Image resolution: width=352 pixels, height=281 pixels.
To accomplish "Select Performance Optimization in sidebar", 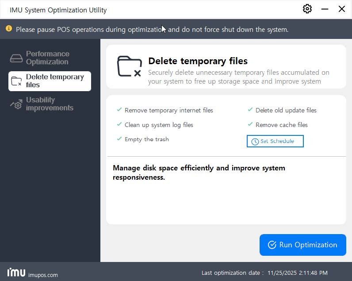I will (x=50, y=58).
